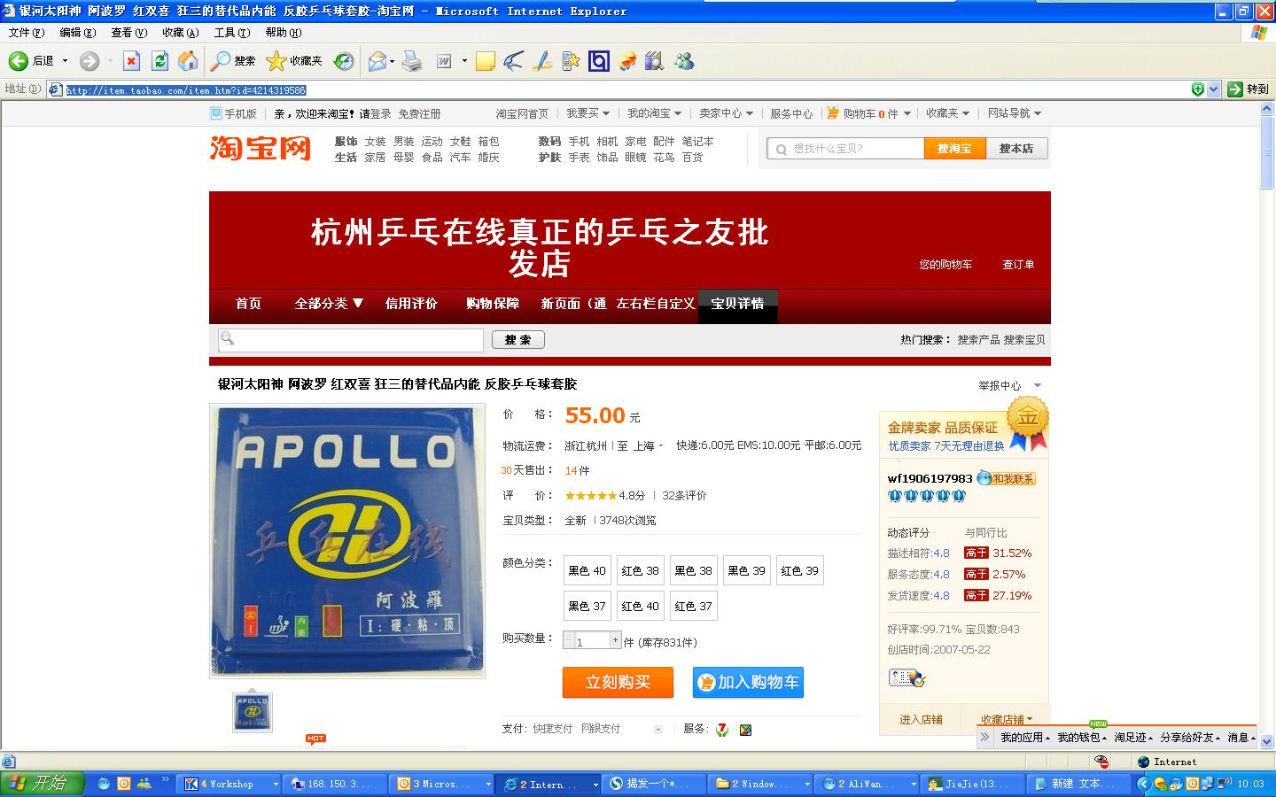Choose color option 红色 38

640,571
